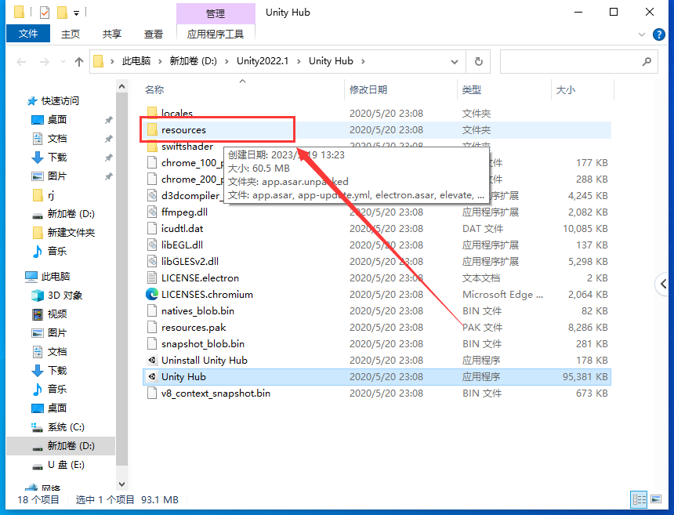The height and width of the screenshot is (515, 674).
Task: Go forward with the forward arrow
Action: coord(44,62)
